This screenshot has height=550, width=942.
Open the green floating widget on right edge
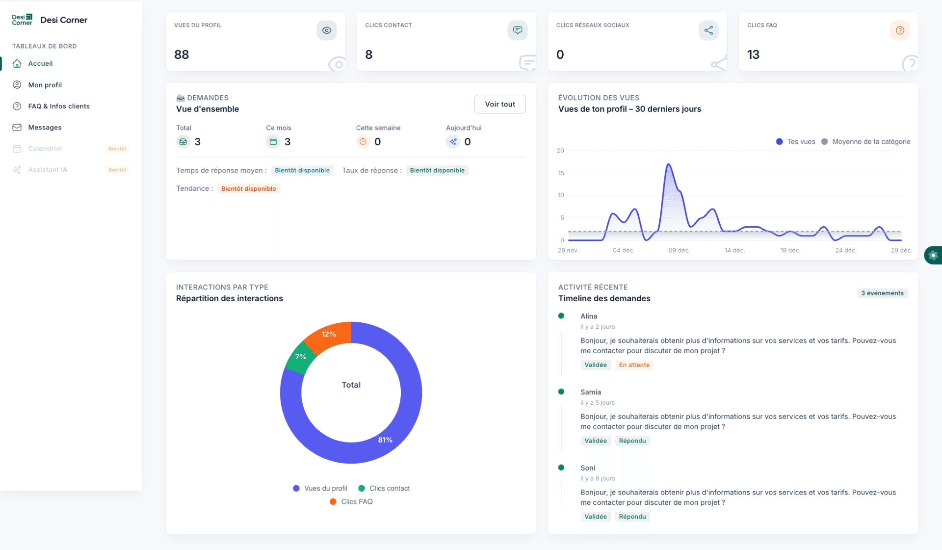933,255
